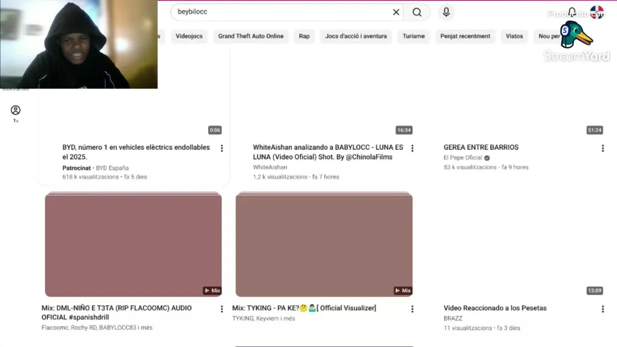Open the Video Reaccionado a los Pesetas title
The height and width of the screenshot is (347, 617).
(x=495, y=308)
